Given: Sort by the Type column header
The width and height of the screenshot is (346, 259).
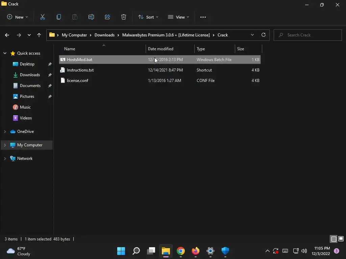Looking at the screenshot, I should click(215, 49).
